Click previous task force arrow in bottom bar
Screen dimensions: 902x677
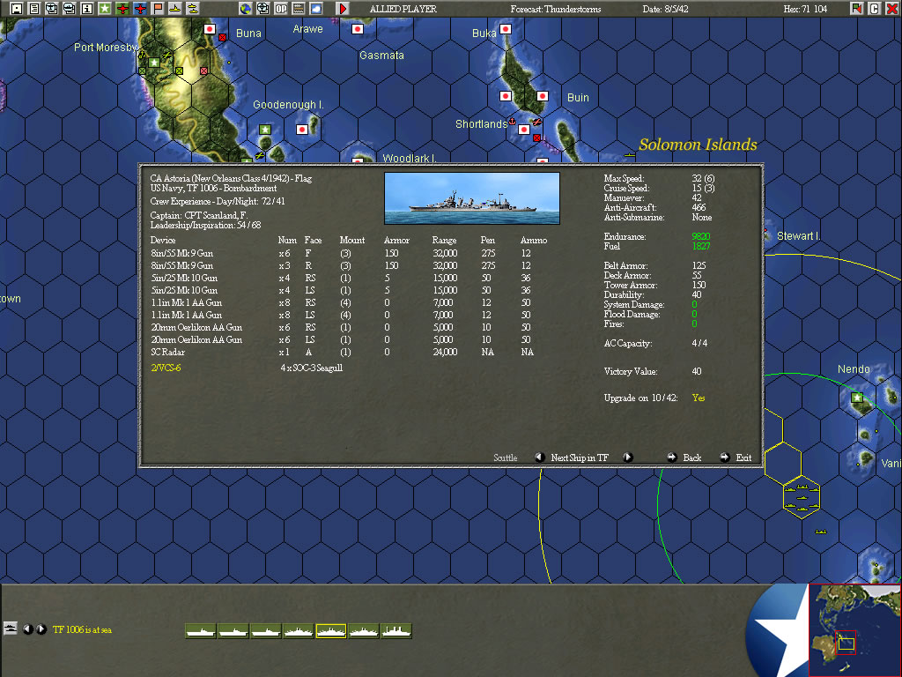[27, 629]
